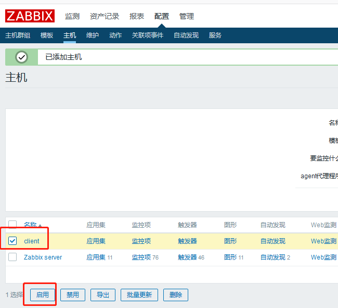
Task: Open the 监测 top menu
Action: 72,16
